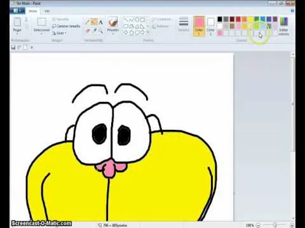
Task: Choose the black color swatch
Action: coord(220,20)
